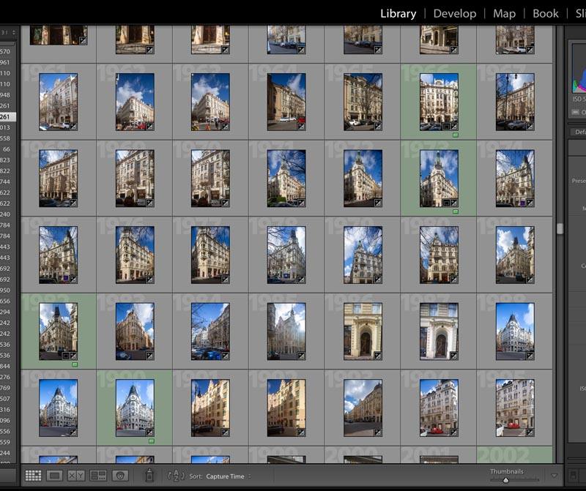Click develop adjustments badge on photo 1969
586x491 pixels.
149,203
